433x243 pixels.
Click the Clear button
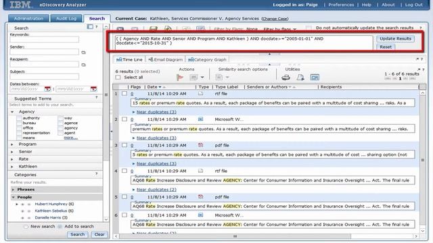click(99, 234)
